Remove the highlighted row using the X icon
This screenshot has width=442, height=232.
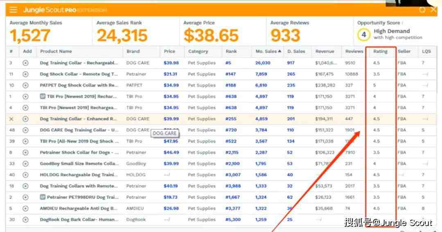click(11, 119)
